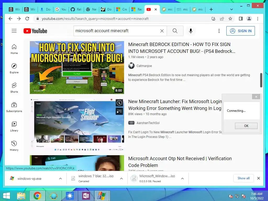Open the Windows Start button

point(7,196)
